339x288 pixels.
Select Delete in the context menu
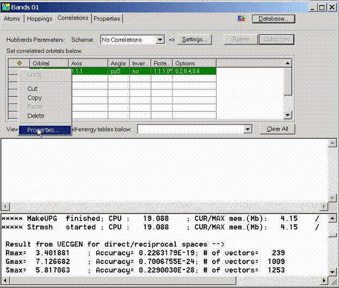[x=36, y=116]
